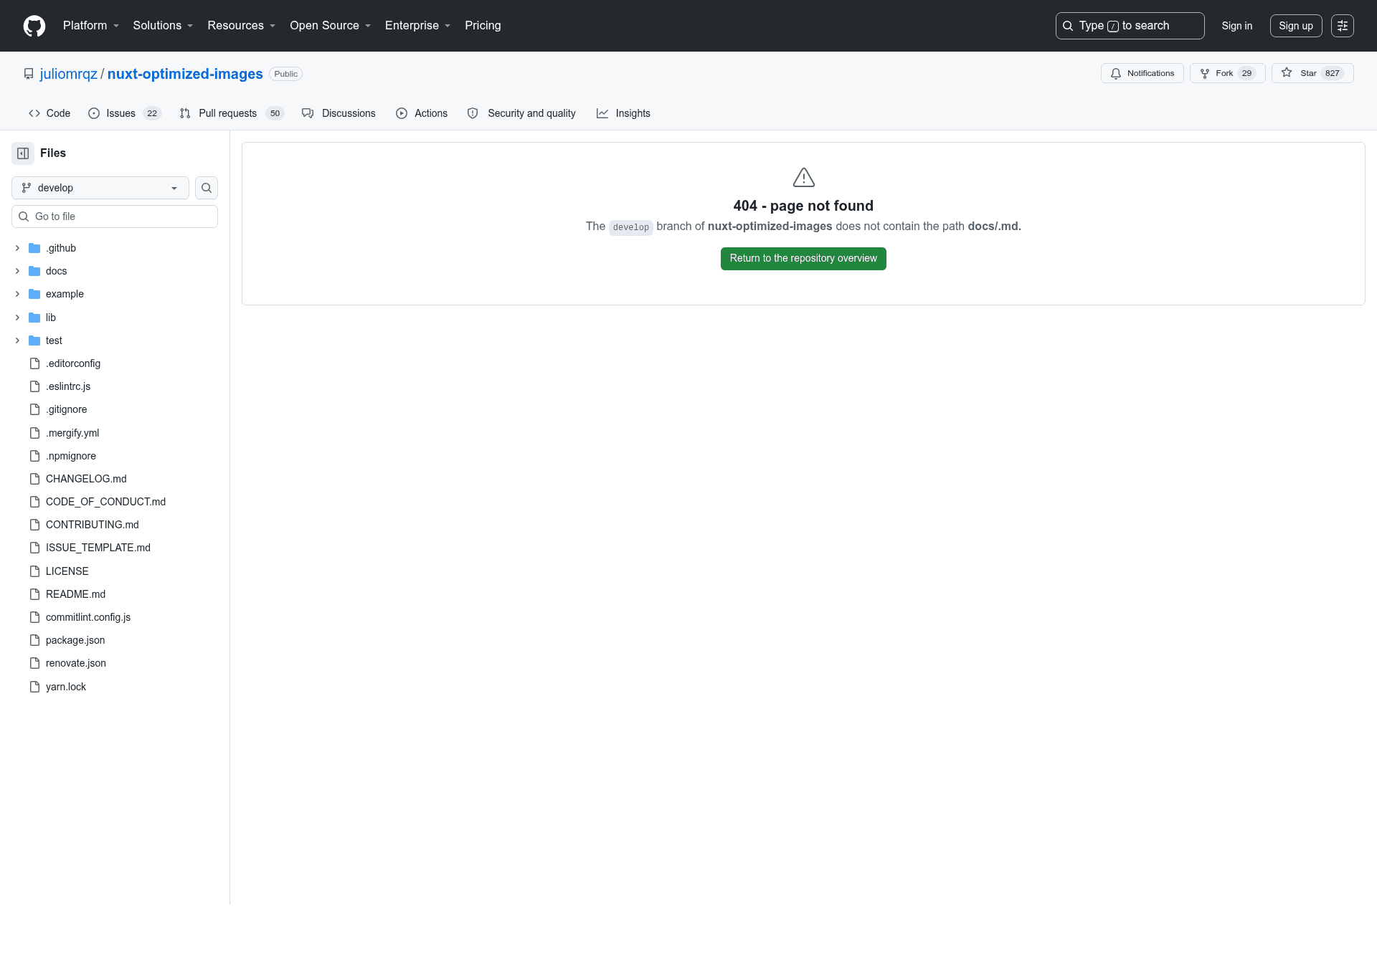Open CONTRIBUTING.md in the file tree
Viewport: 1377px width, 962px height.
click(x=115, y=525)
